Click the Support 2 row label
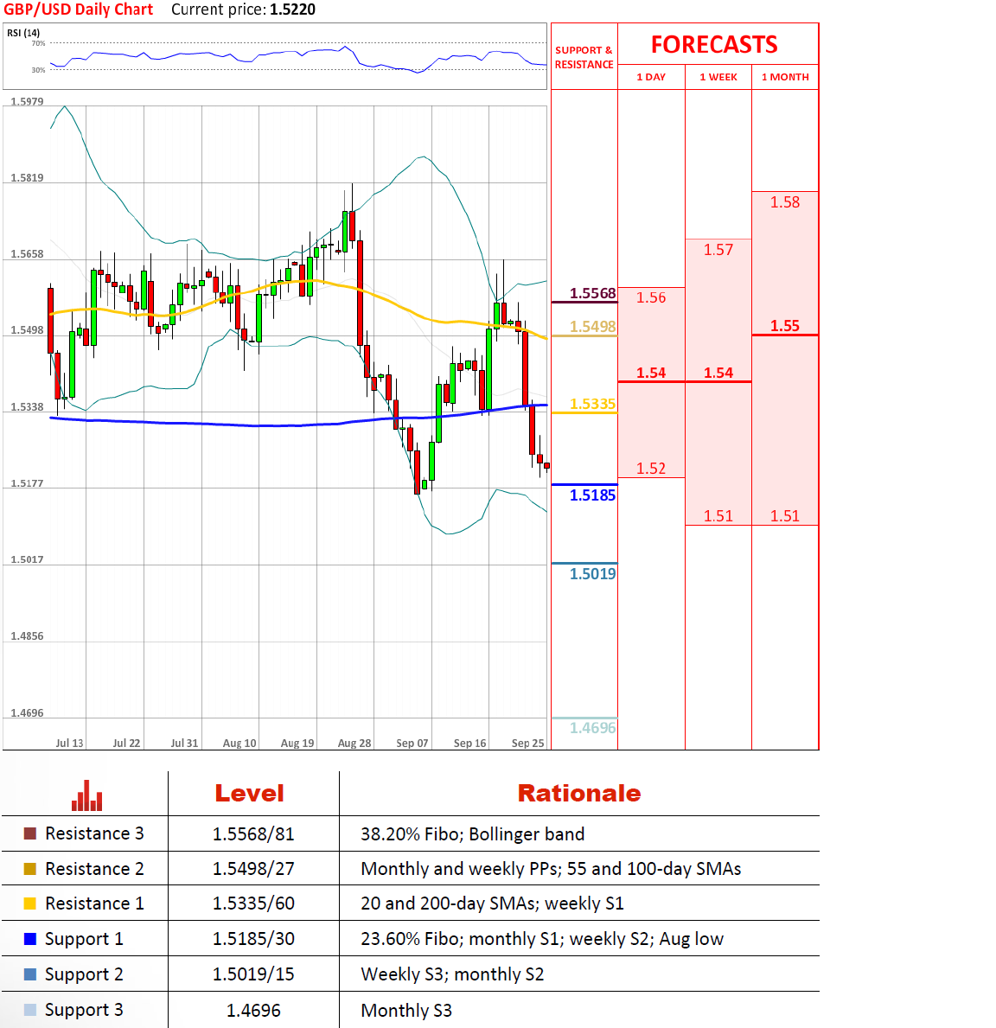 point(84,975)
